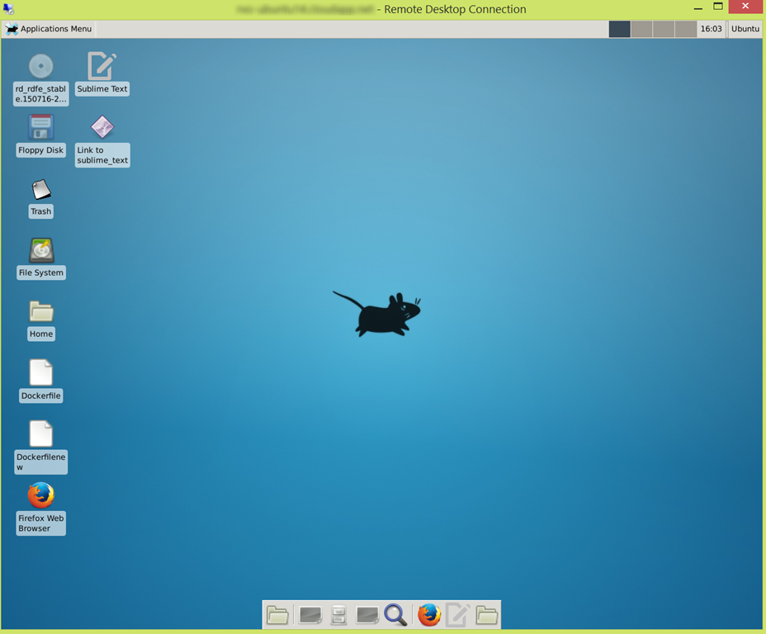
Task: Open the Sublime Text desktop shortcut
Action: coord(102,67)
